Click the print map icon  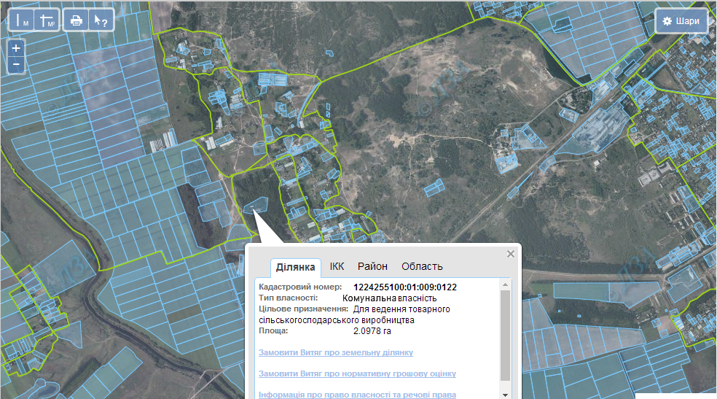[75, 20]
